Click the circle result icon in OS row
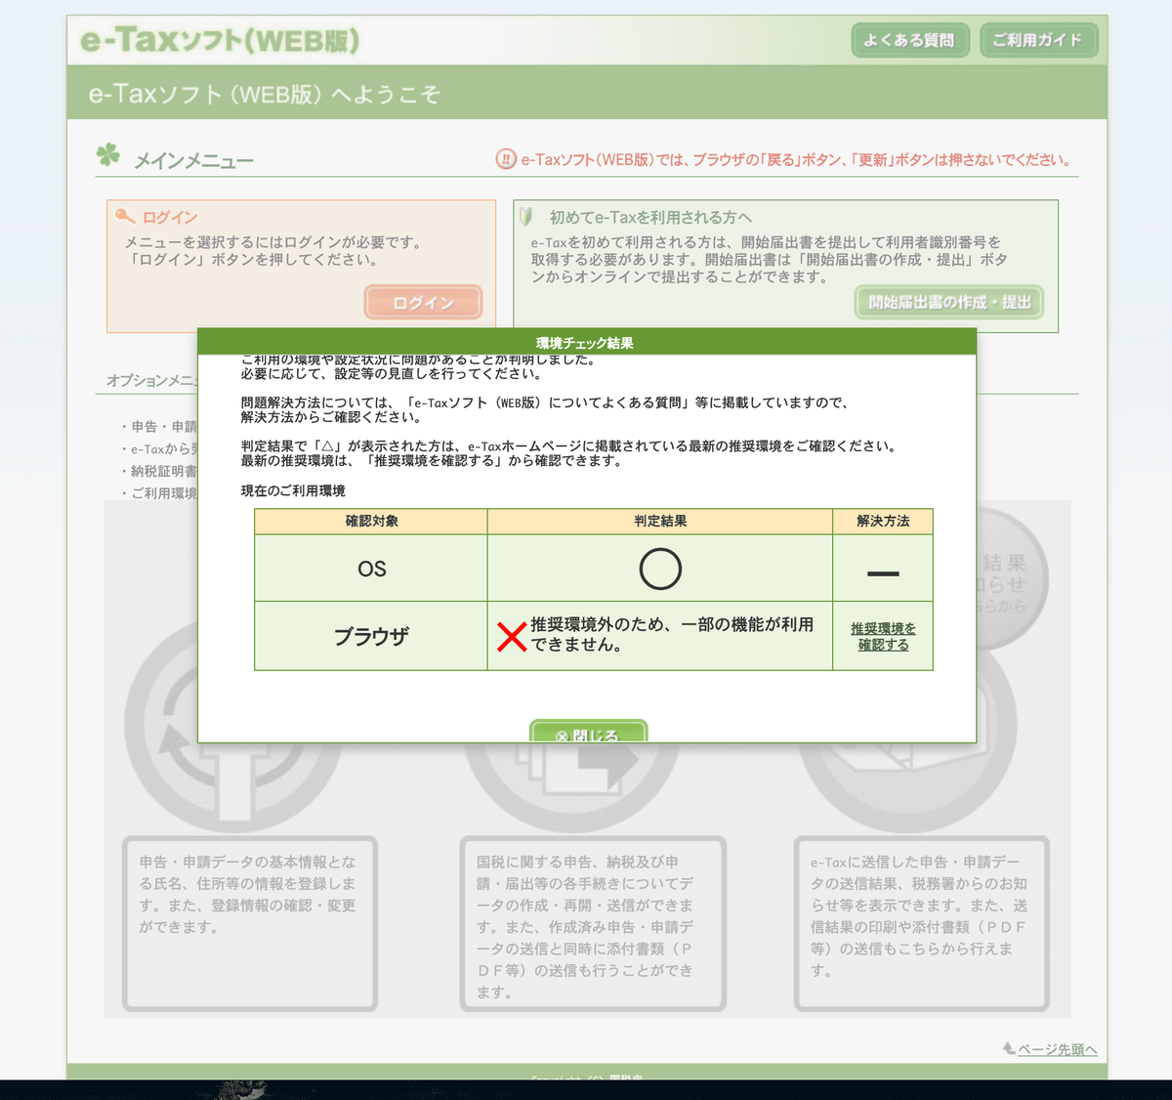Screen dimensions: 1172x1100 [x=660, y=569]
